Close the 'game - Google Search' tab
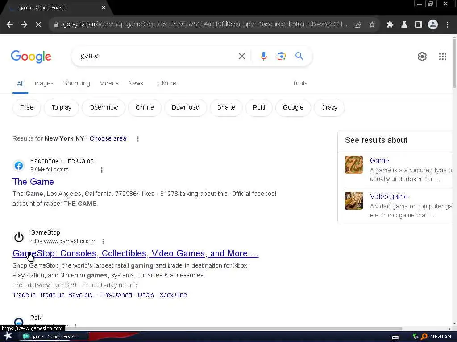Screen dimensions: 457x342 (104, 8)
